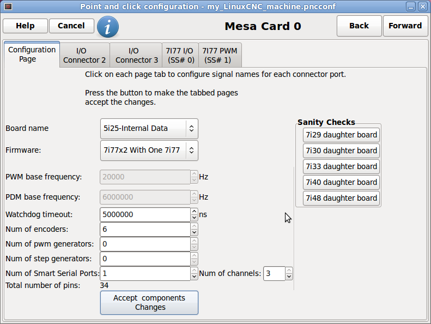Click the PDM base frequency field
The image size is (431, 324).
coord(145,197)
